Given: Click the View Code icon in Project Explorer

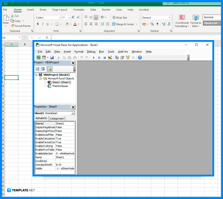Looking at the screenshot, I should pyautogui.click(x=37, y=69).
